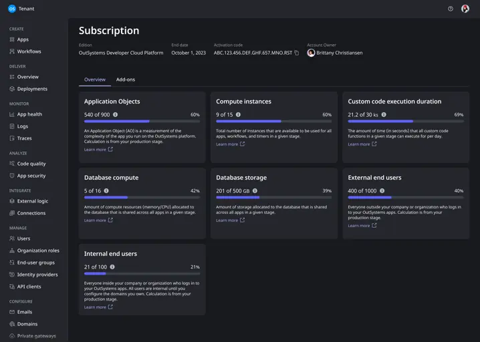480x342 pixels.
Task: Navigate to Identity providers
Action: pyautogui.click(x=37, y=275)
